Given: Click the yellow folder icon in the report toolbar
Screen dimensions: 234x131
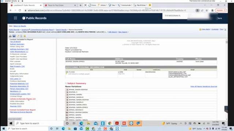Looking at the screenshot, I should [24, 36].
